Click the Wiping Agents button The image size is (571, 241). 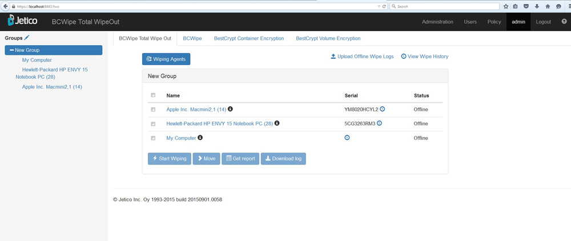tap(166, 59)
